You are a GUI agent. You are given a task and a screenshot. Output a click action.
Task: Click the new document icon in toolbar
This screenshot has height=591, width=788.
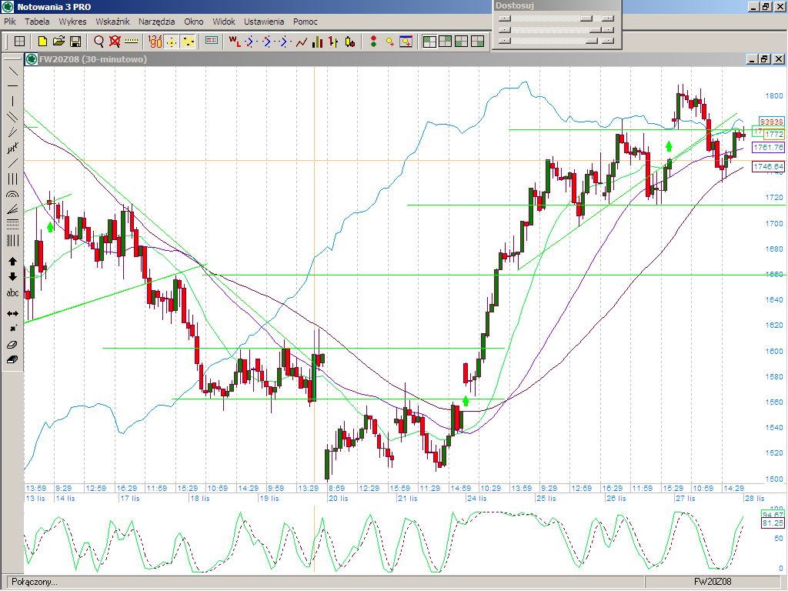point(43,42)
